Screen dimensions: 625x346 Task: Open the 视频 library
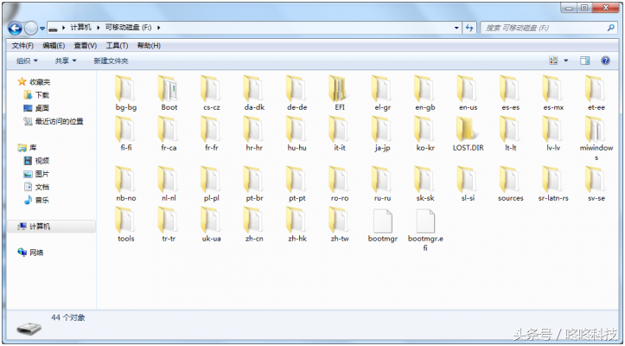coord(41,161)
